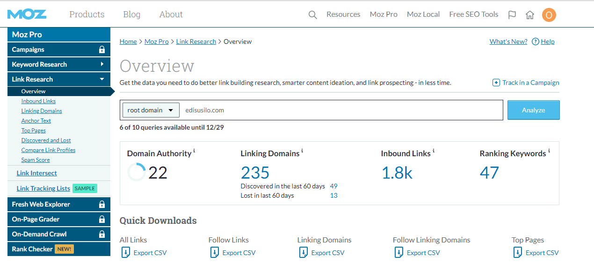Open the search magnifier icon
Screen dimensions: 594x270
pos(312,15)
